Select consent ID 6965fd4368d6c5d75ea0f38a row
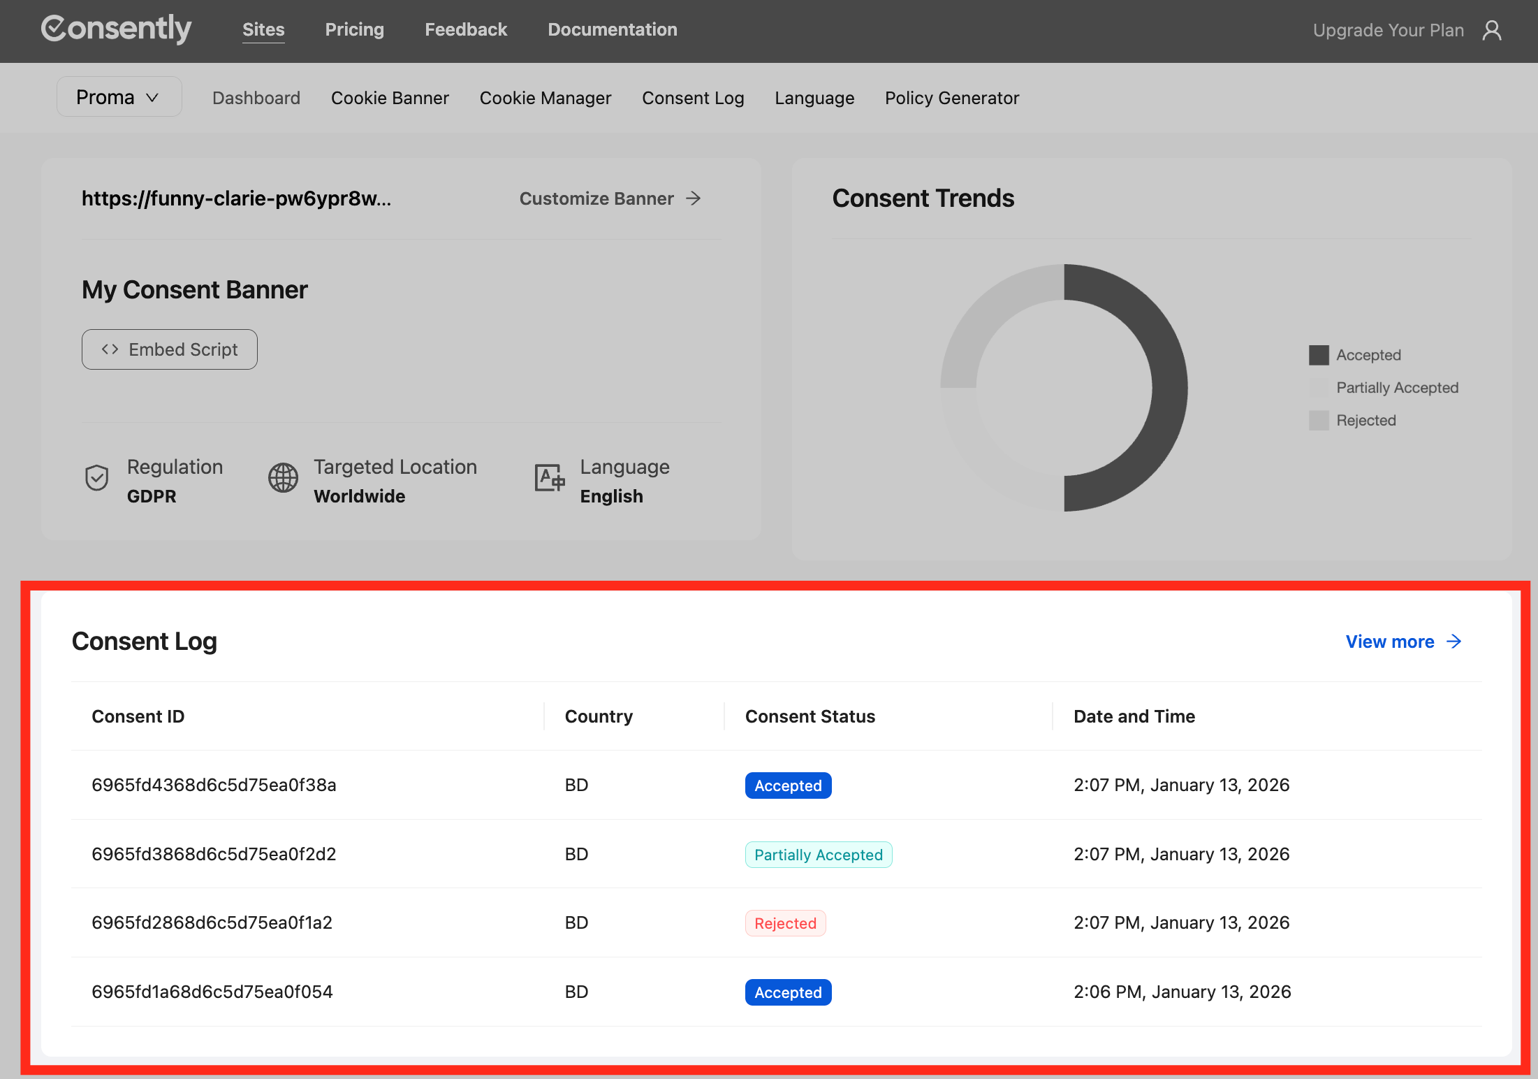The height and width of the screenshot is (1079, 1538). pyautogui.click(x=214, y=785)
